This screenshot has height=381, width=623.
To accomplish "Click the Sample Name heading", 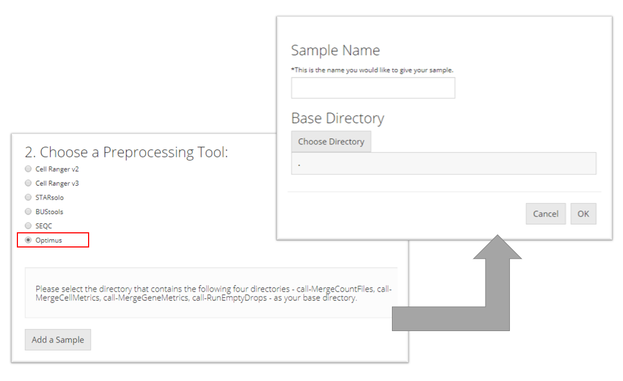I will coord(335,50).
